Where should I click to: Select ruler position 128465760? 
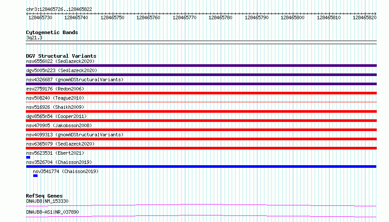tap(148, 17)
